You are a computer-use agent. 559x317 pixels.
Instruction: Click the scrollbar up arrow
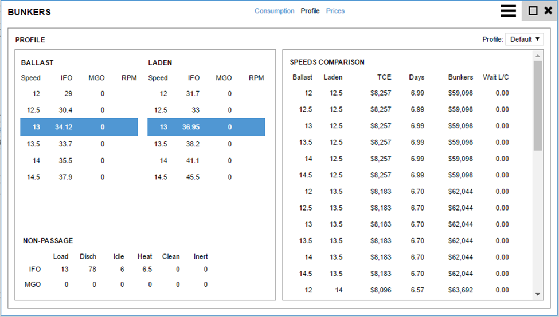coord(538,56)
